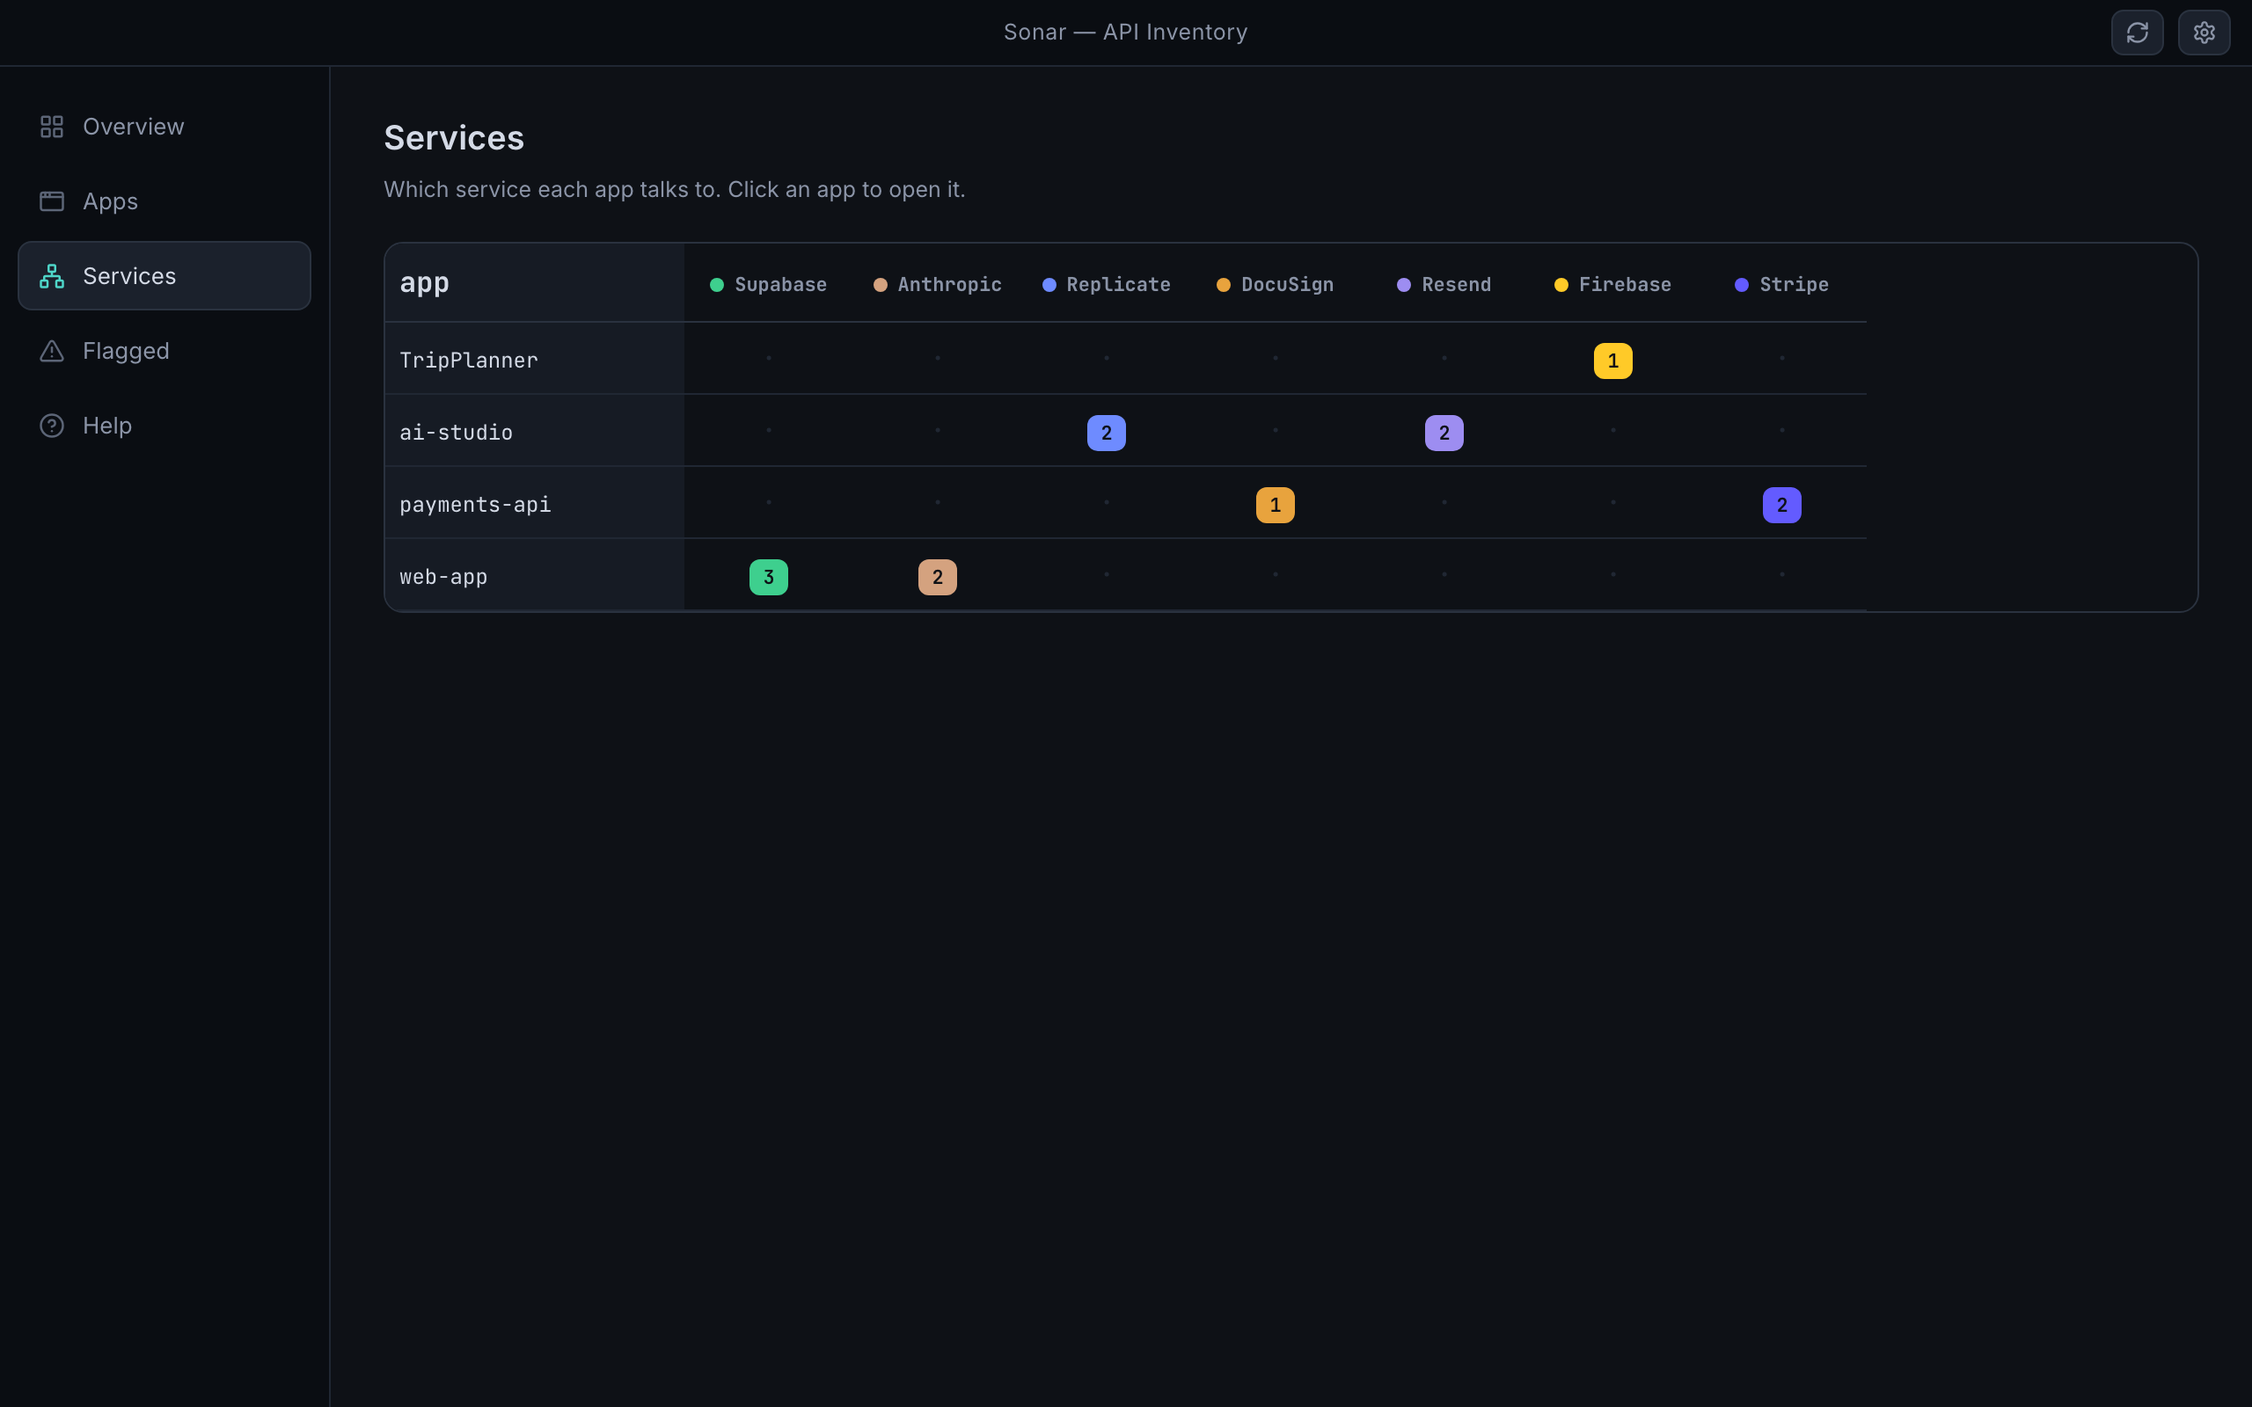Click ai-studio's Resend badge showing 2
The height and width of the screenshot is (1407, 2252).
pos(1444,433)
